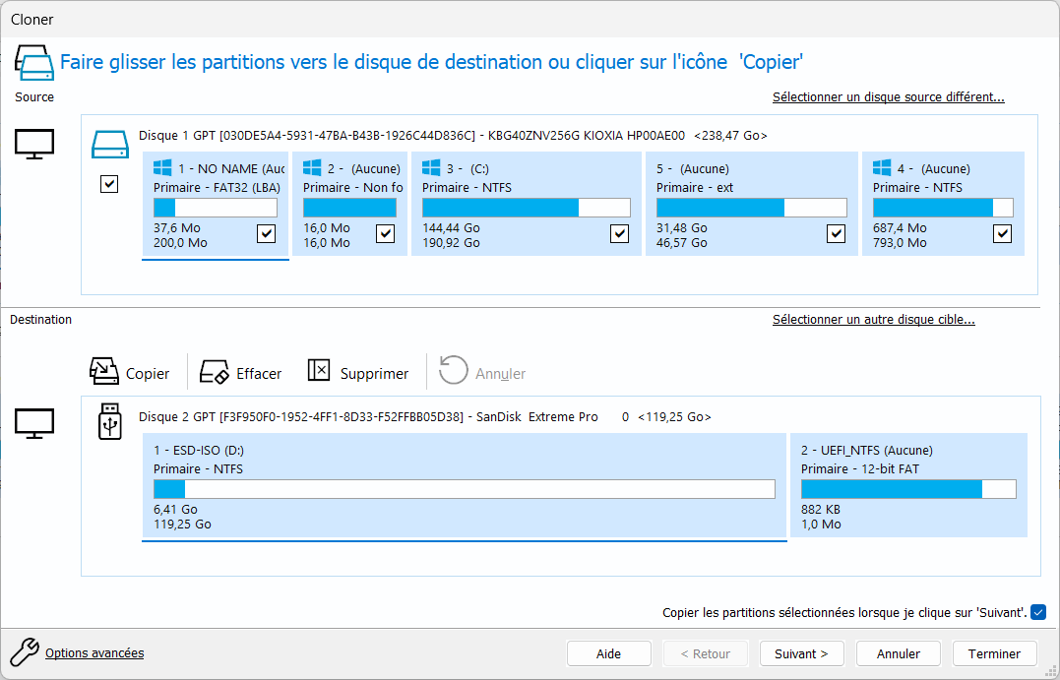Click Windows logo on partition 4 (Aucune)

tap(882, 167)
